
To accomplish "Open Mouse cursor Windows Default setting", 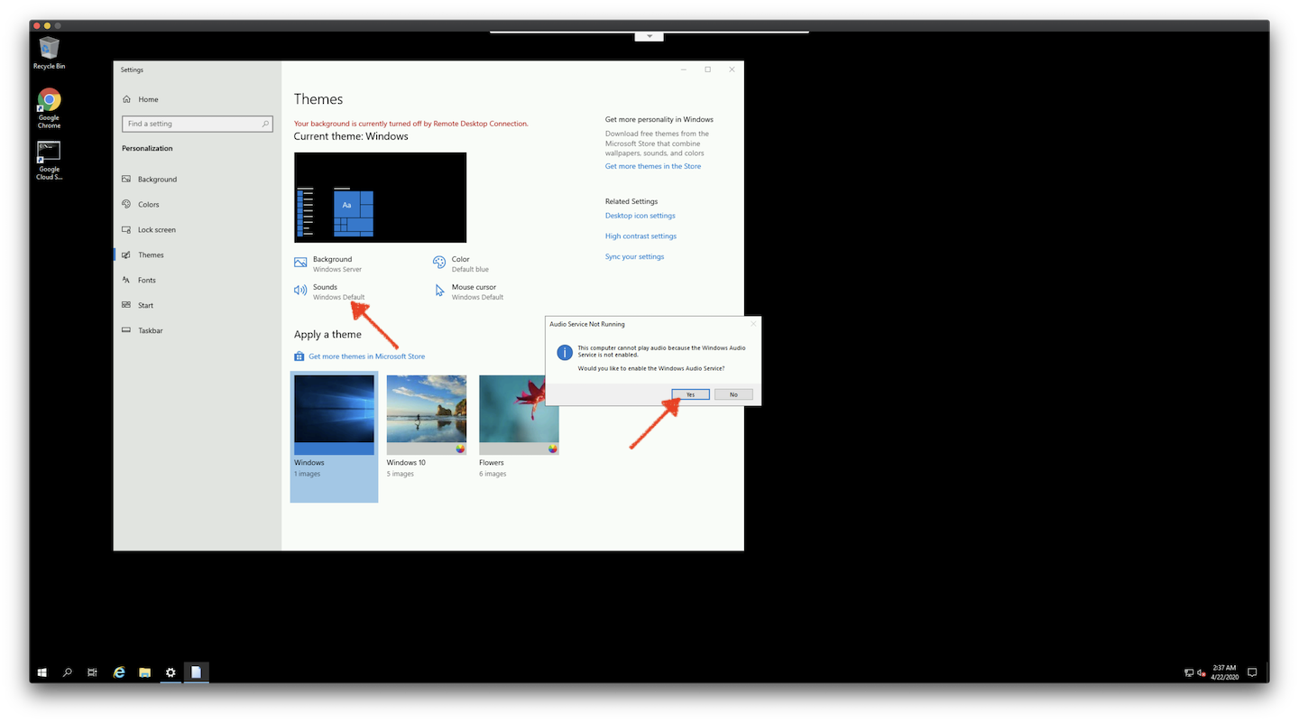I will click(468, 292).
